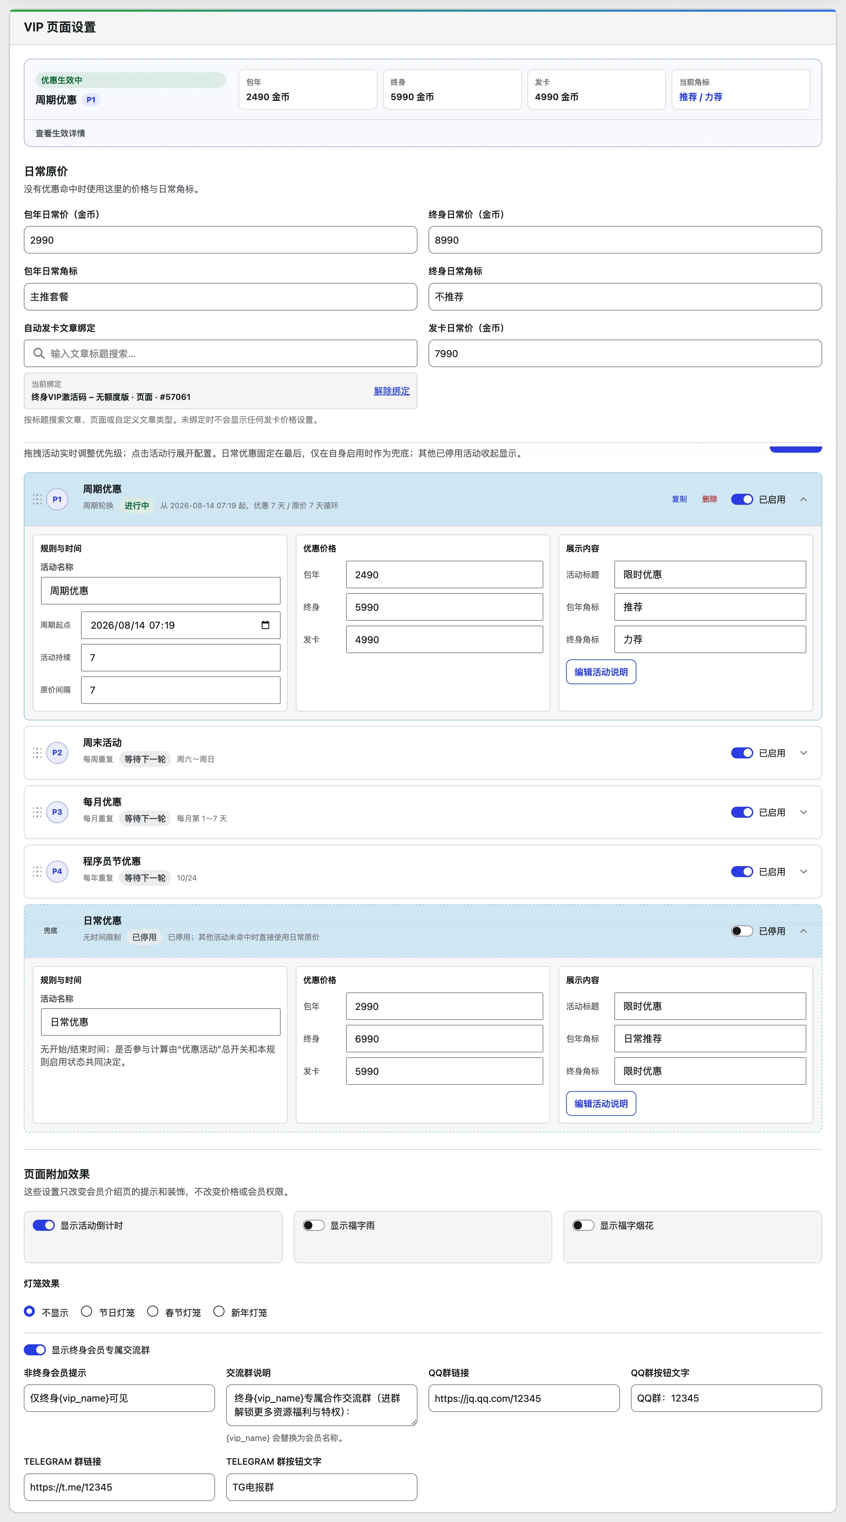Select the 不显示 lantern radio option
The width and height of the screenshot is (846, 1522).
point(30,1312)
